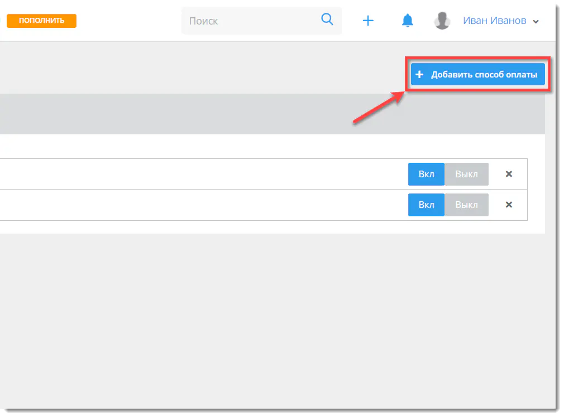Remove the second payment method using X

[x=509, y=205]
